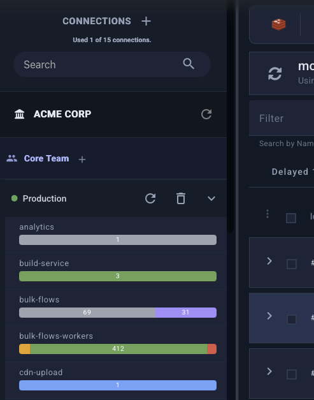The image size is (314, 400).
Task: Open the cdn-upload queue
Action: tap(116, 380)
